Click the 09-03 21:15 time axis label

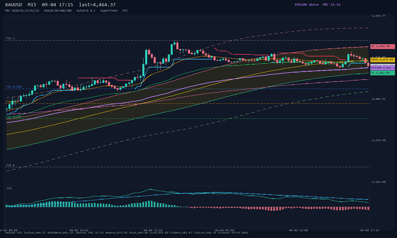[x=153, y=230]
